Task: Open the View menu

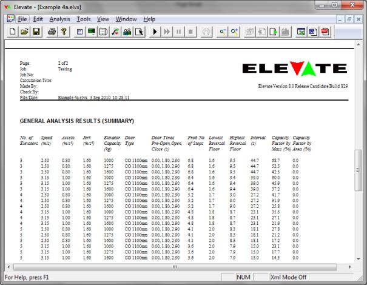Action: coord(103,19)
